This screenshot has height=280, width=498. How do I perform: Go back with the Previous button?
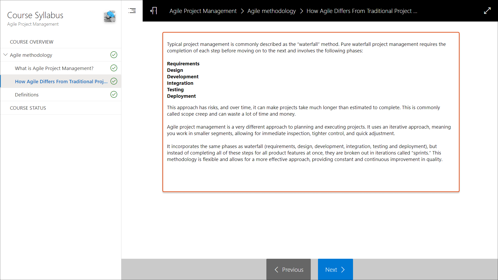pos(288,269)
